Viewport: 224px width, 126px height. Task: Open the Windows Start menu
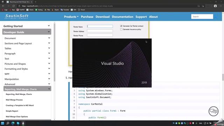[2, 123]
